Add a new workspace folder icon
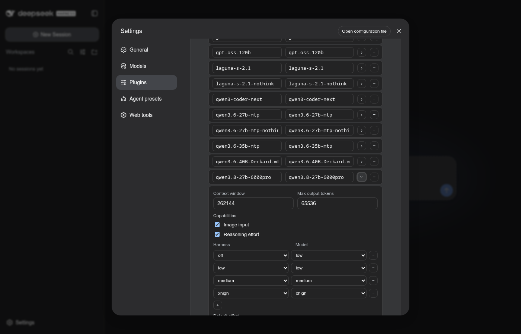Image resolution: width=521 pixels, height=334 pixels. coord(95,52)
